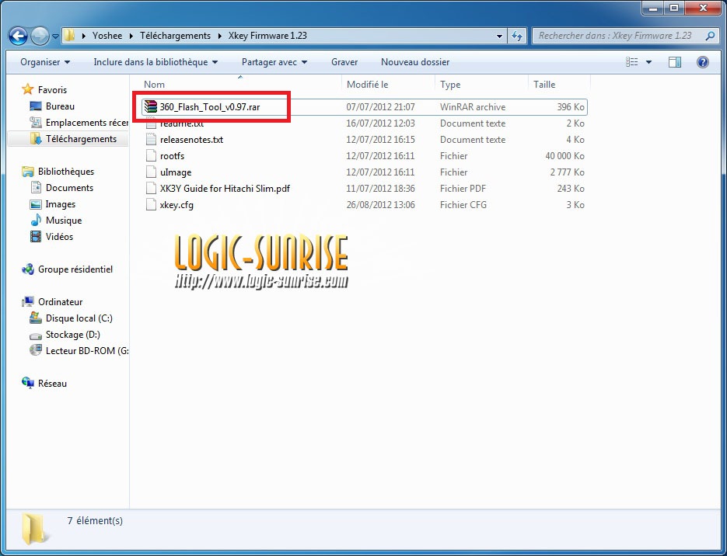
Task: Open the Documents library
Action: tap(69, 188)
